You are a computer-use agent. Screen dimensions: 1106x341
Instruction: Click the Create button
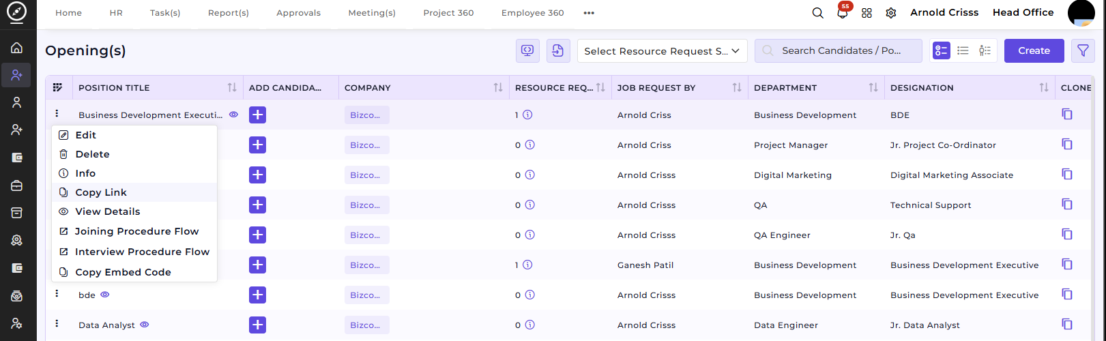coord(1034,50)
